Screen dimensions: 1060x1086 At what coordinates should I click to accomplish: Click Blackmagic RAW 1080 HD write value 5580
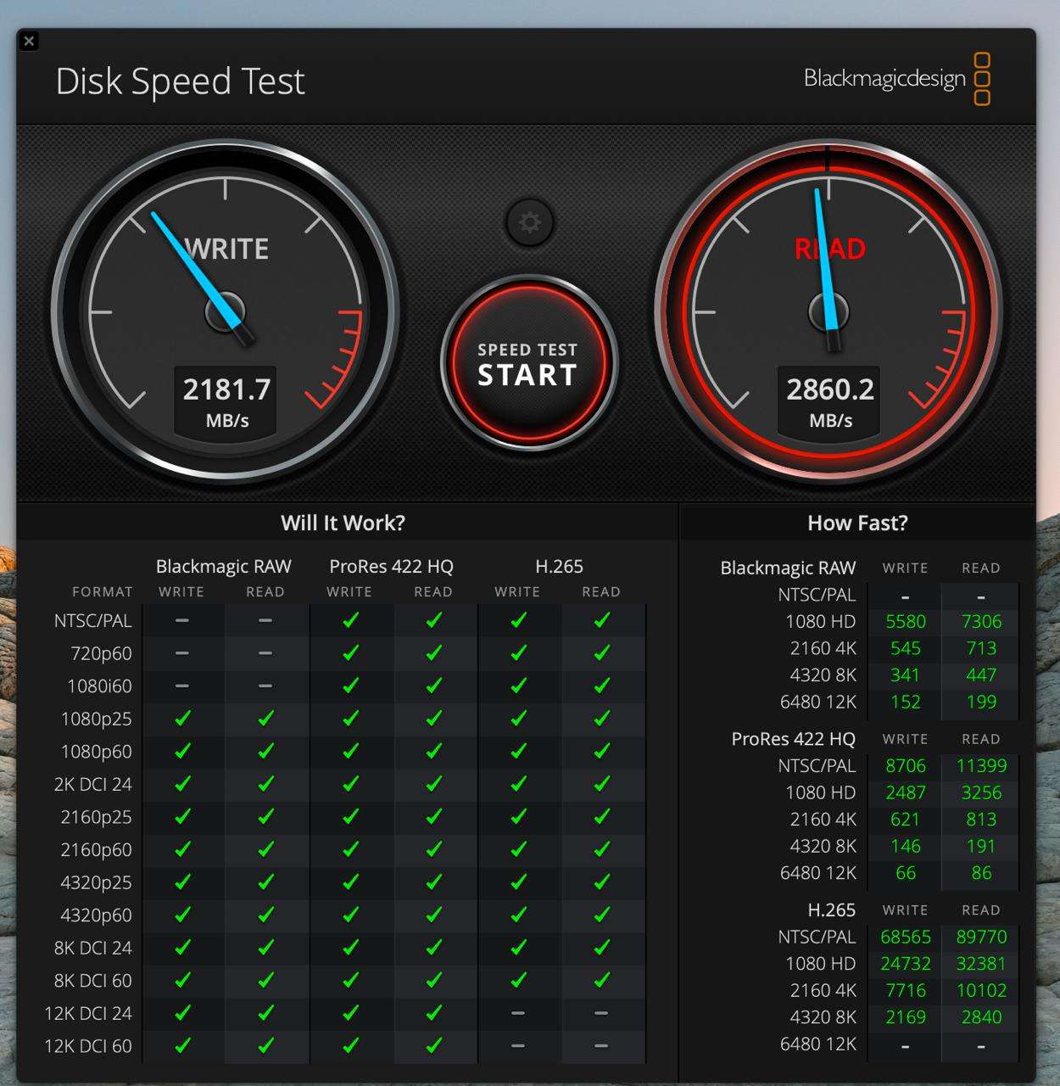click(905, 621)
